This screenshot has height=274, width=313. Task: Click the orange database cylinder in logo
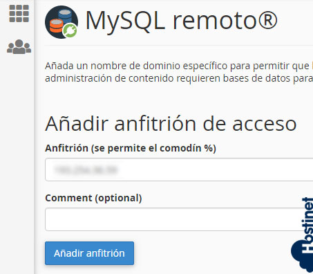pyautogui.click(x=56, y=26)
